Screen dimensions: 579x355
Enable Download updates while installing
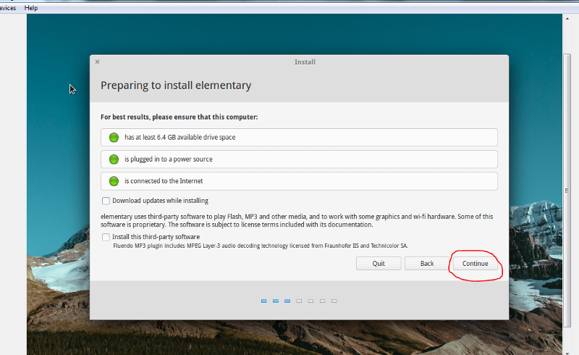pyautogui.click(x=106, y=201)
